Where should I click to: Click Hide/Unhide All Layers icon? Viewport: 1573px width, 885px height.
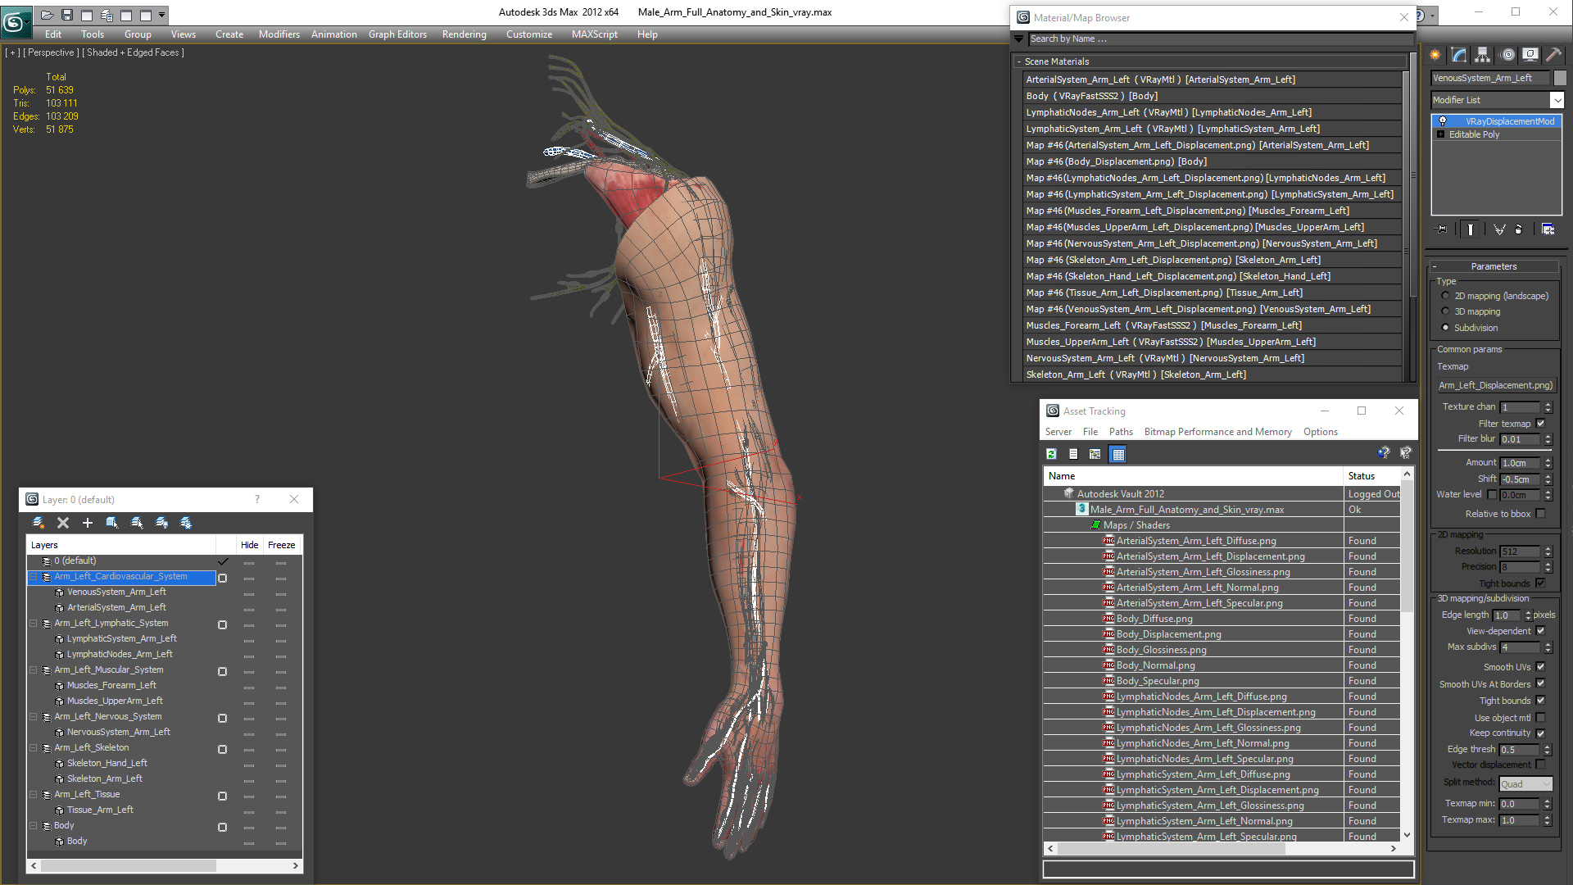161,523
